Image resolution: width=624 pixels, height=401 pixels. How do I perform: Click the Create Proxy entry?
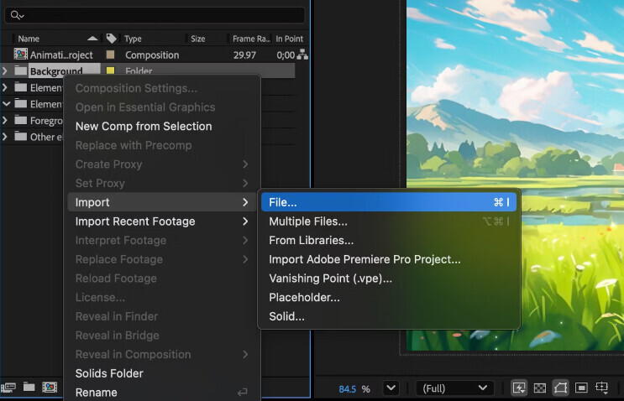point(108,164)
